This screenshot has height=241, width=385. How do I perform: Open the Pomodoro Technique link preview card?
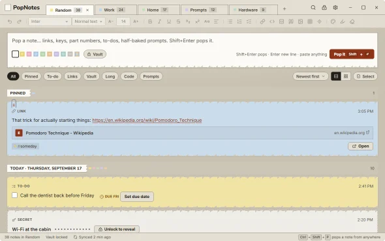192,133
